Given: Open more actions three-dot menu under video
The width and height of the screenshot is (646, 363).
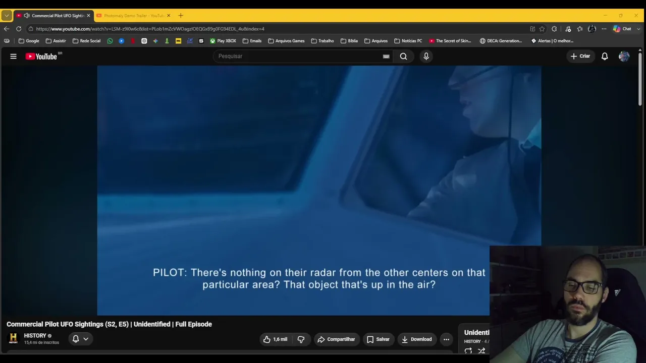Looking at the screenshot, I should tap(446, 339).
